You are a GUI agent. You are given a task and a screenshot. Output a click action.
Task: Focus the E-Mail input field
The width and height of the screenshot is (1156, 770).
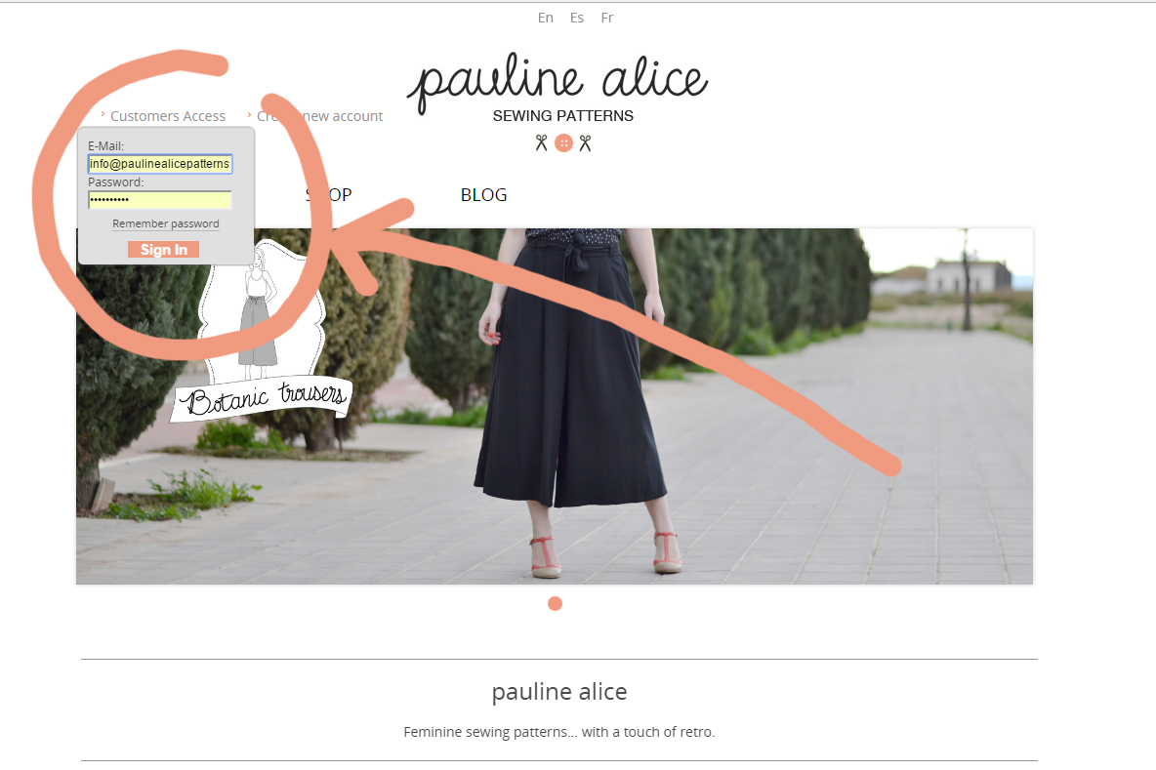[160, 164]
